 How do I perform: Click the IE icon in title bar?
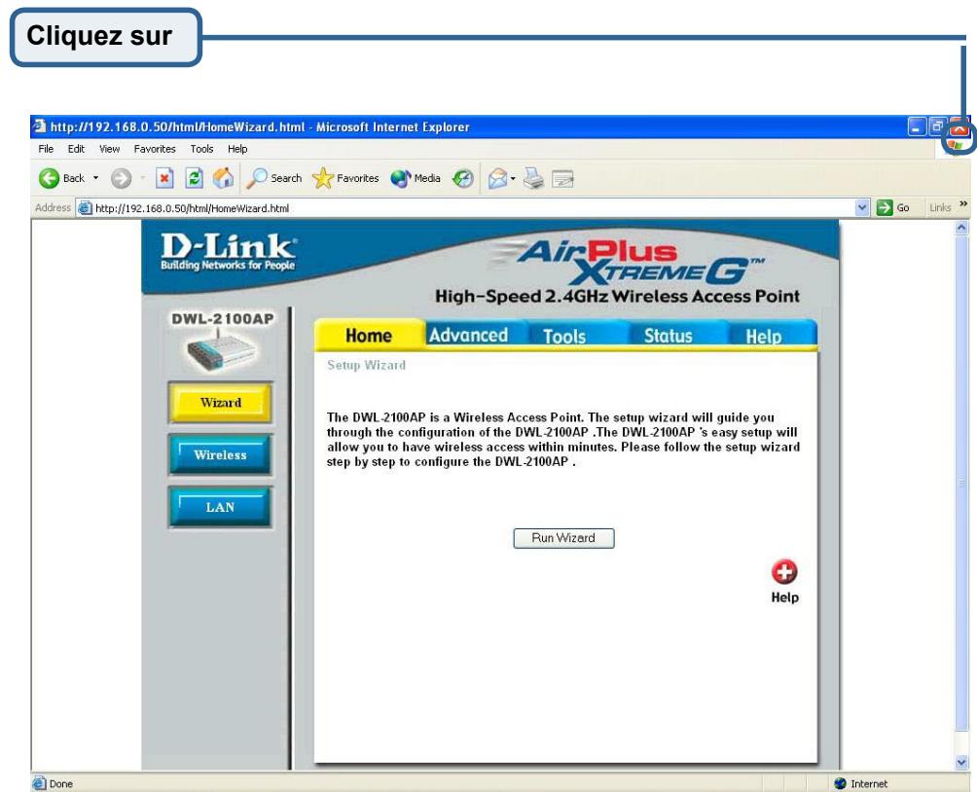coord(40,126)
